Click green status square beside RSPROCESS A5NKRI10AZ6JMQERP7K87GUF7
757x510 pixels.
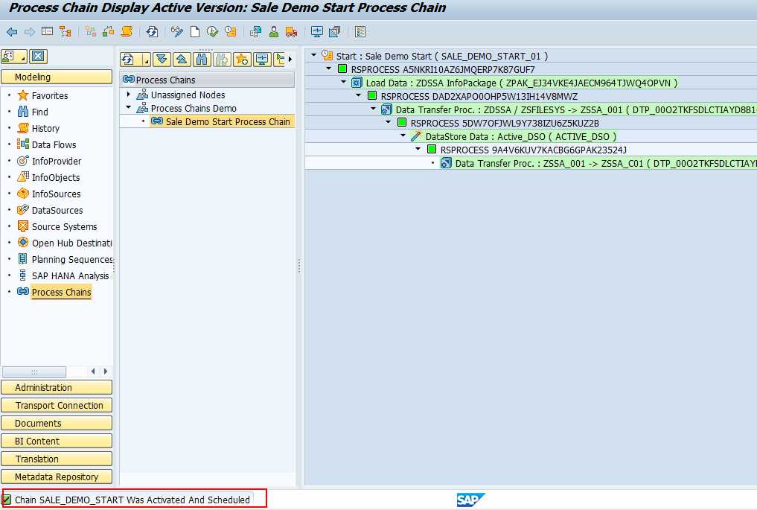coord(342,69)
